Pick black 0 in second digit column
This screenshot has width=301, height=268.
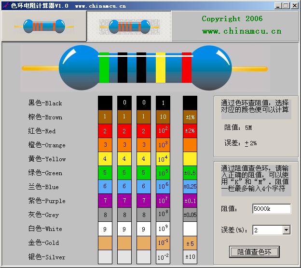click(124, 102)
